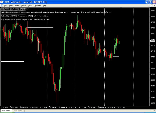This screenshot has width=156, height=113.
Task: Select the short white line at 107.35 level
Action: (116, 56)
